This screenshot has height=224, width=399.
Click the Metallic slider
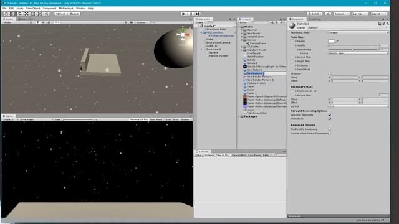point(353,45)
